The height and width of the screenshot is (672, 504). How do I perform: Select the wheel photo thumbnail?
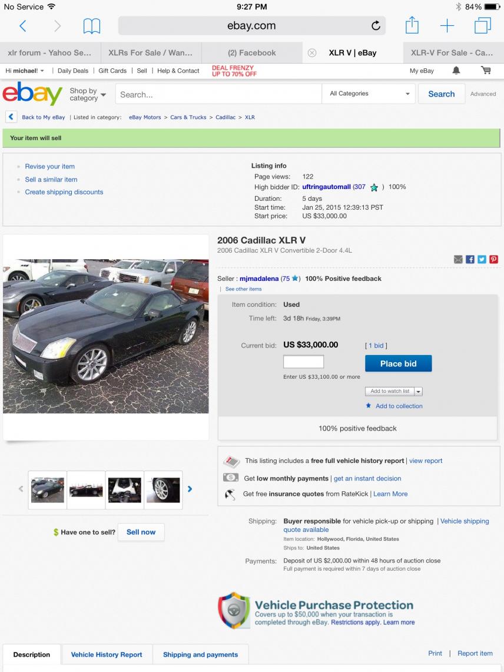[163, 489]
